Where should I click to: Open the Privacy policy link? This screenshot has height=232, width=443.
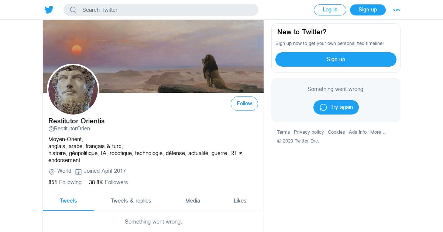(x=309, y=132)
